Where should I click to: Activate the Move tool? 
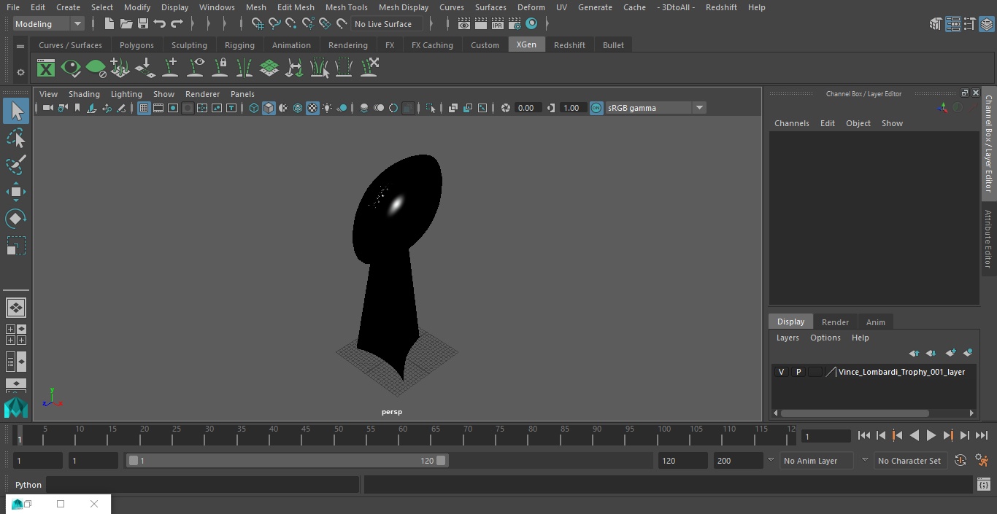pos(16,192)
